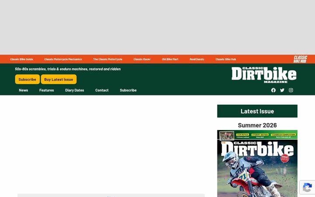Go to the Features menu item

(47, 90)
